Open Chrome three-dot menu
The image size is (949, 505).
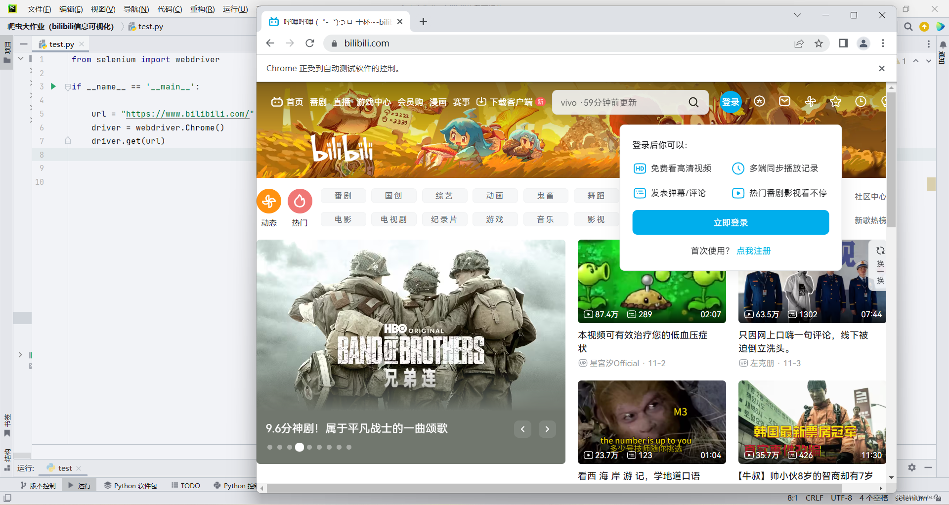click(x=883, y=43)
